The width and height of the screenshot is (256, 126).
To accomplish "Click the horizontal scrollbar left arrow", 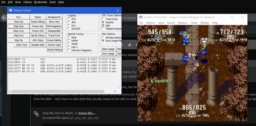I will click(x=10, y=91).
